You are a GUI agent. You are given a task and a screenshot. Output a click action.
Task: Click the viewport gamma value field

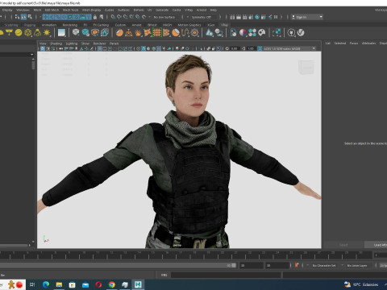coord(251,48)
